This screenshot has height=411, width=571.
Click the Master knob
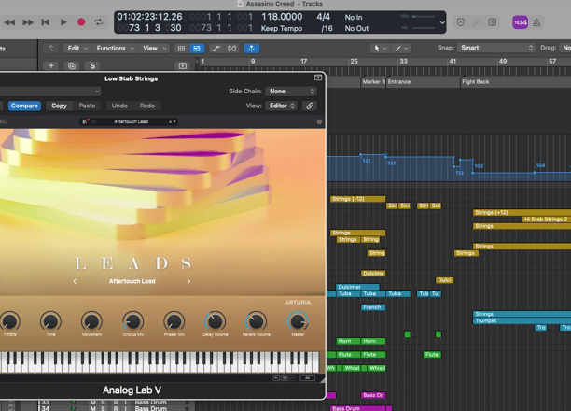click(x=298, y=321)
